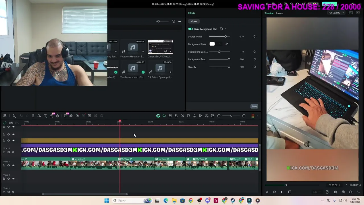
Task: Click the play button under preview
Action: (x=274, y=192)
